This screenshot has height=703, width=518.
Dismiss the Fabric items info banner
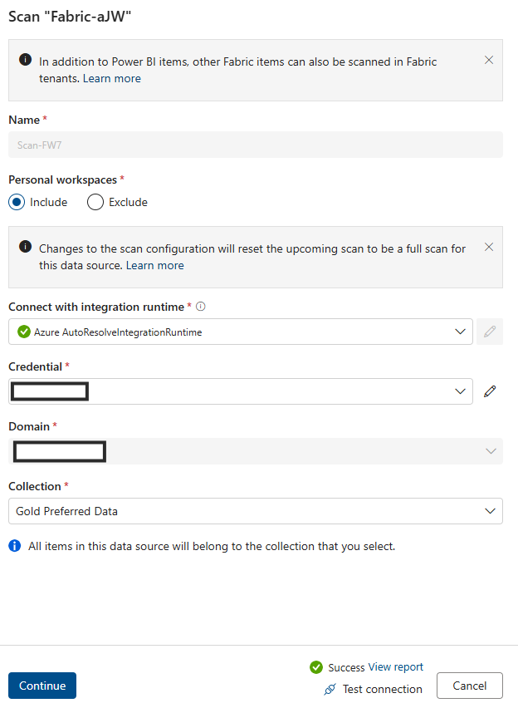tap(489, 60)
